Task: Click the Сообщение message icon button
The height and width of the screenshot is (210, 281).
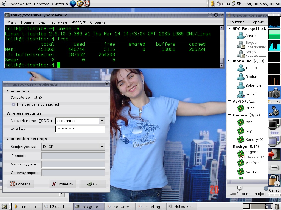Action: pyautogui.click(x=240, y=188)
